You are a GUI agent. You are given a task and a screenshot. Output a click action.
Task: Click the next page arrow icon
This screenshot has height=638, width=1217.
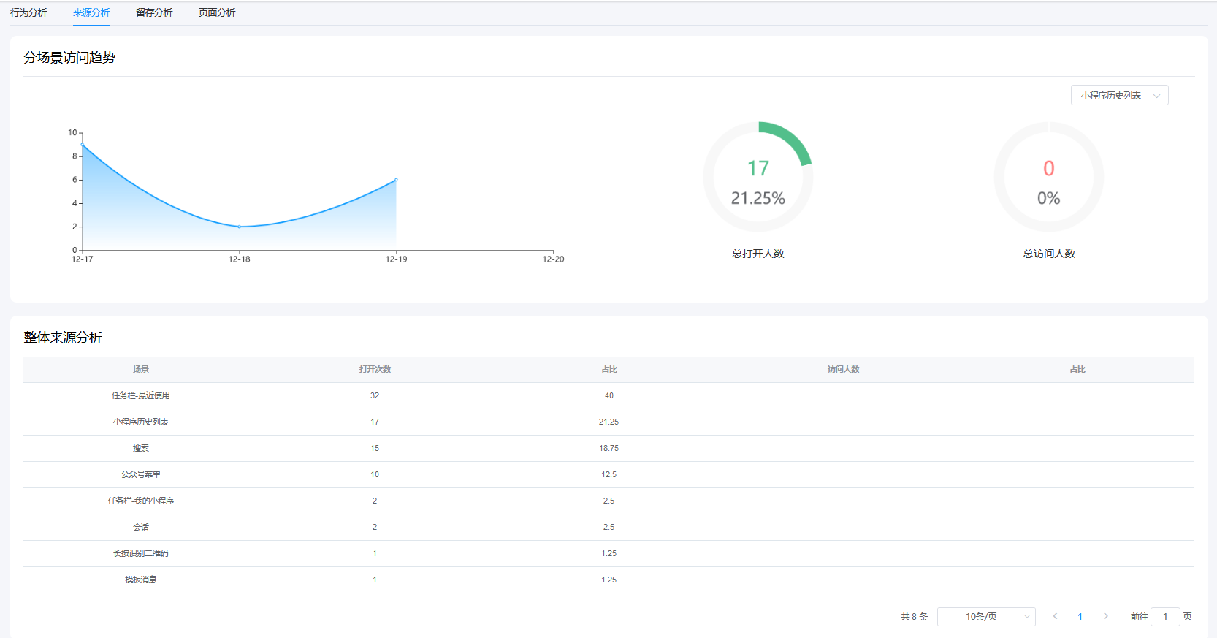click(1105, 617)
